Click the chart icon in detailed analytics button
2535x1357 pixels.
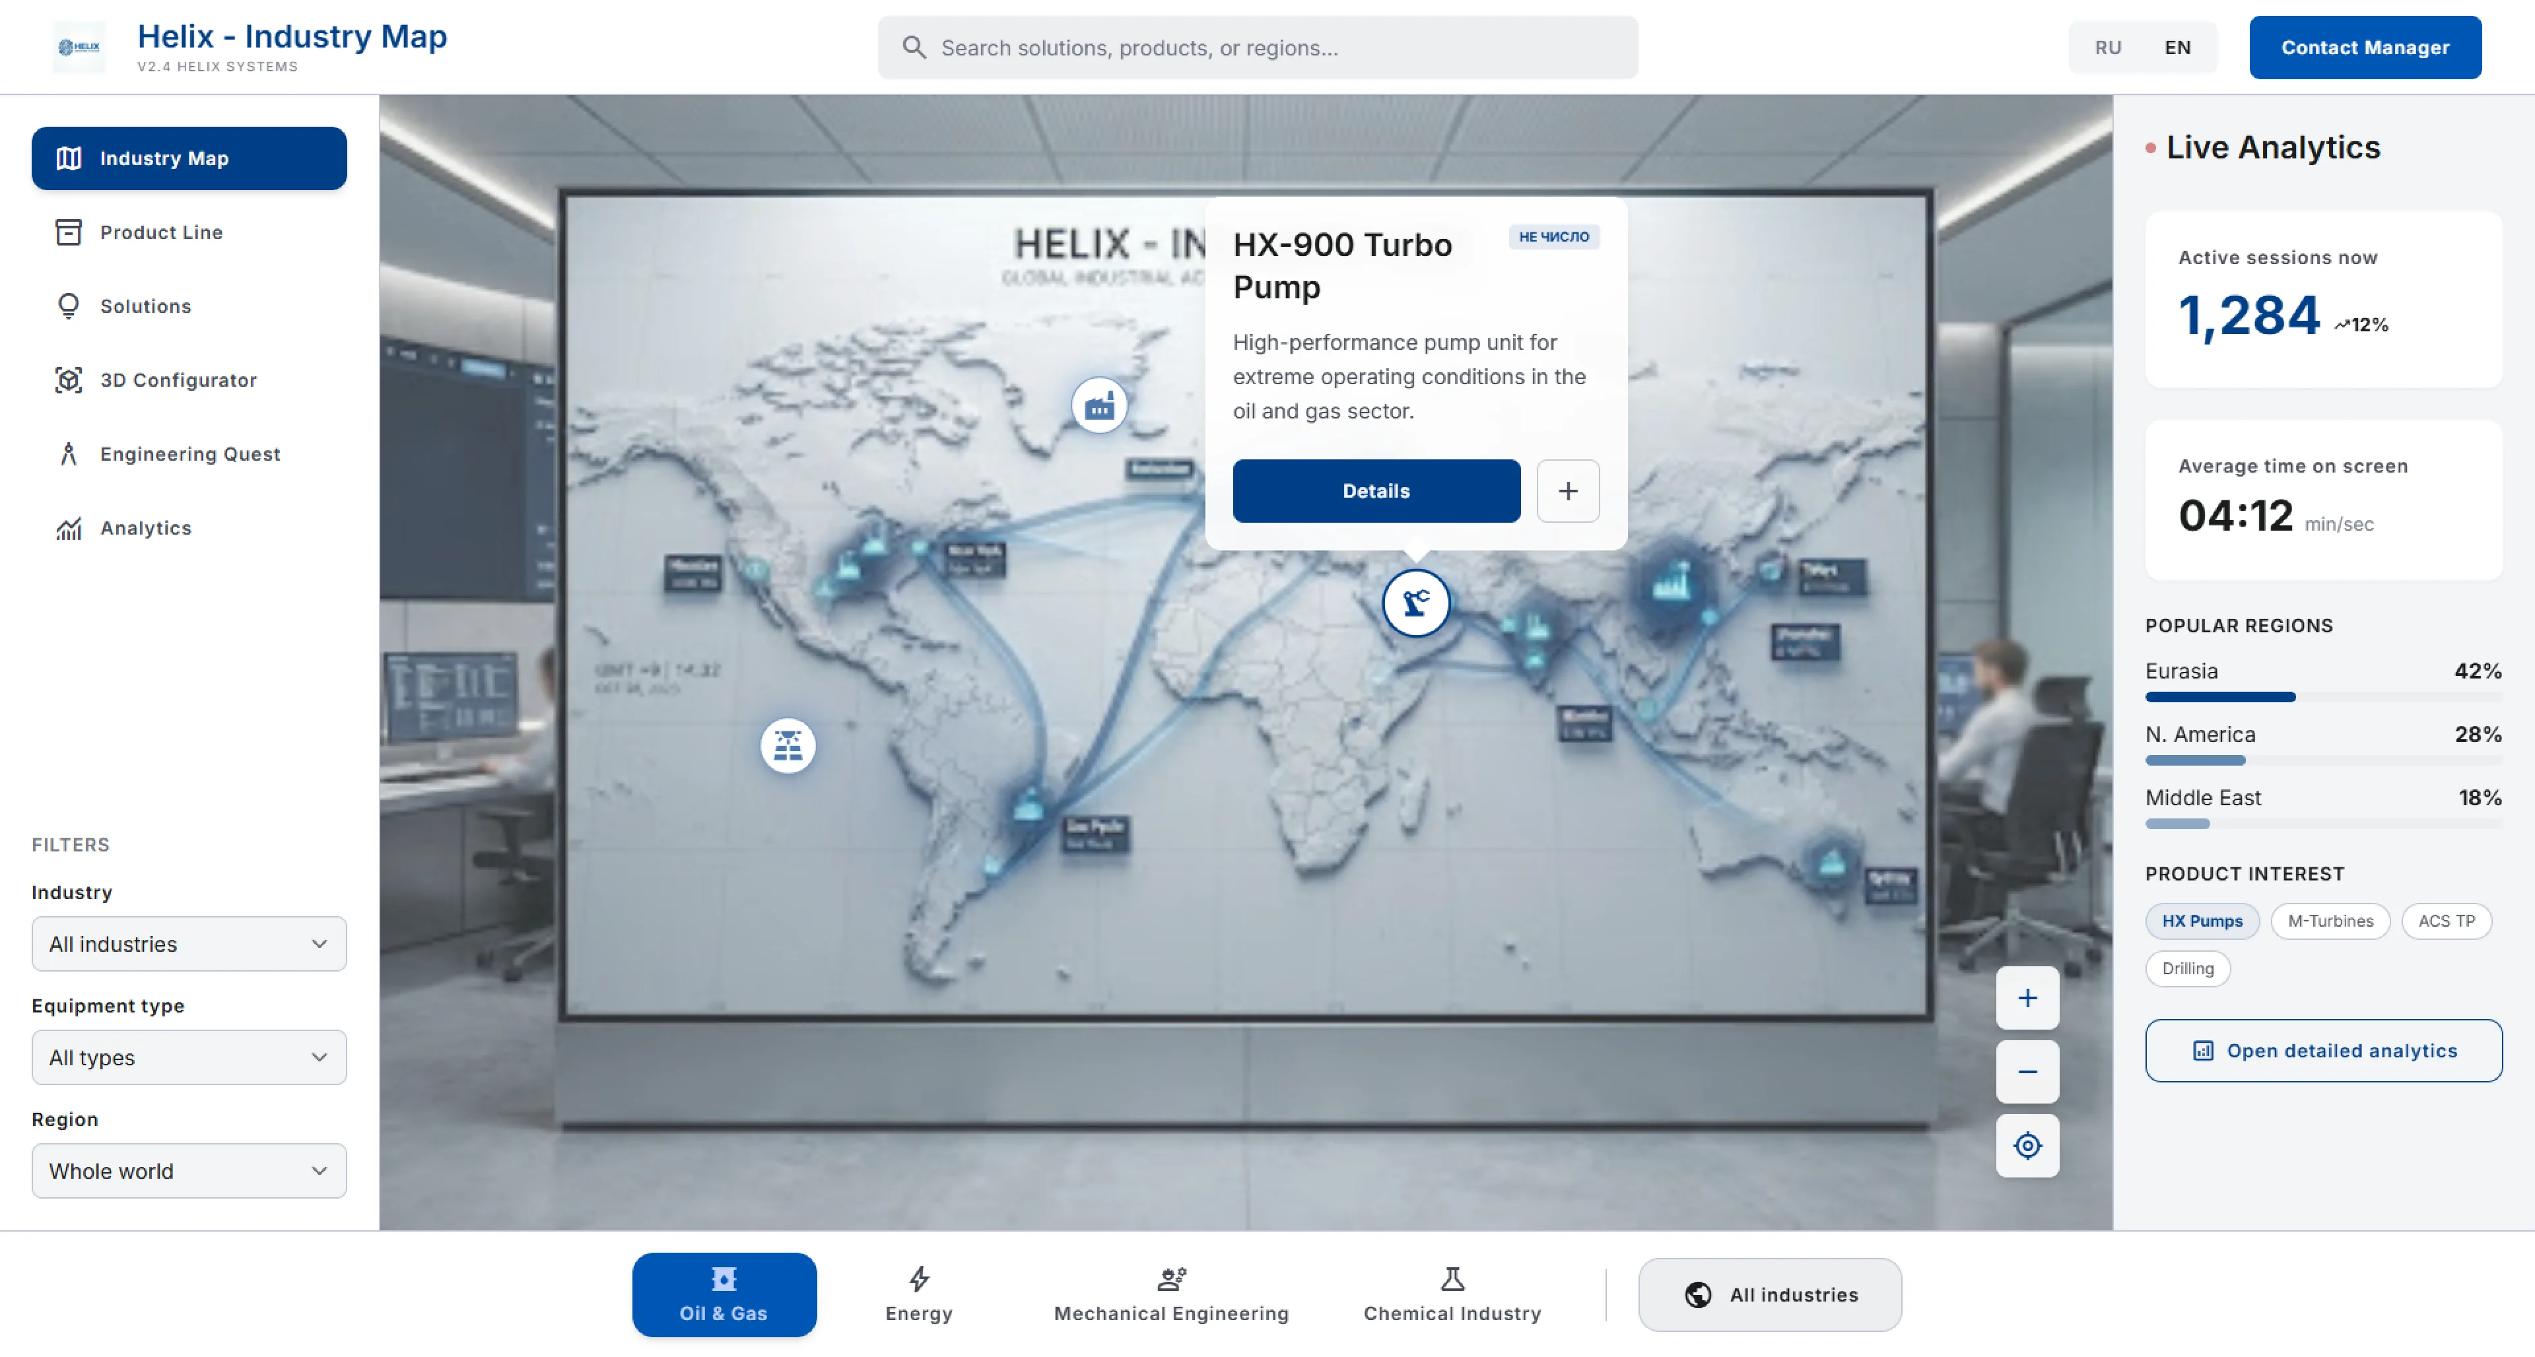(x=2204, y=1051)
